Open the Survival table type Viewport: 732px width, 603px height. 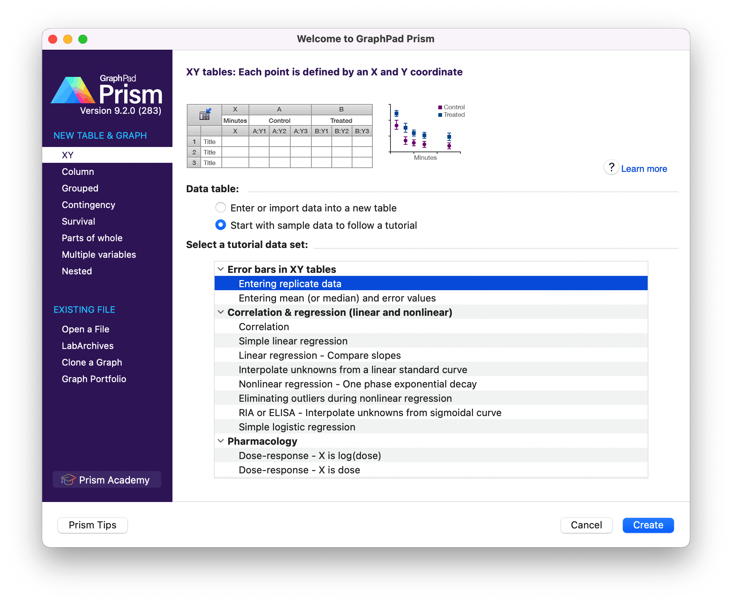click(78, 221)
